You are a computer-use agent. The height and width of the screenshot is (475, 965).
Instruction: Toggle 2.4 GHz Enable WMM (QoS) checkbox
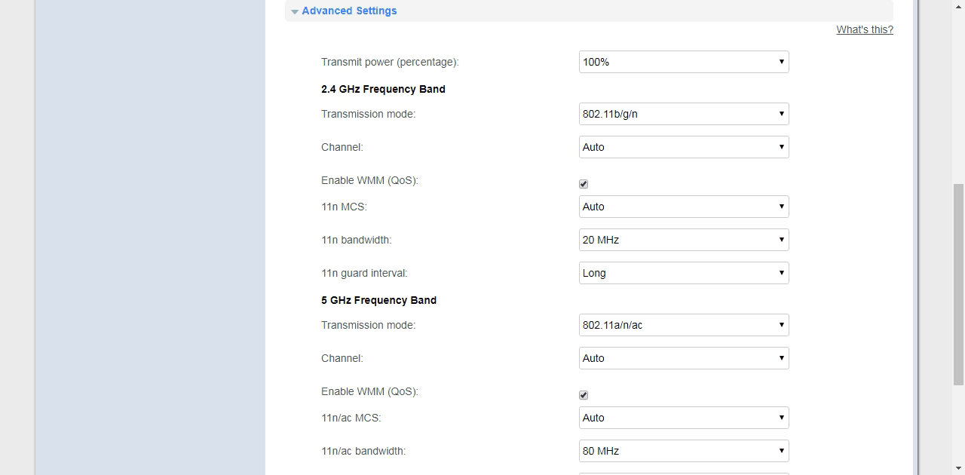point(584,184)
